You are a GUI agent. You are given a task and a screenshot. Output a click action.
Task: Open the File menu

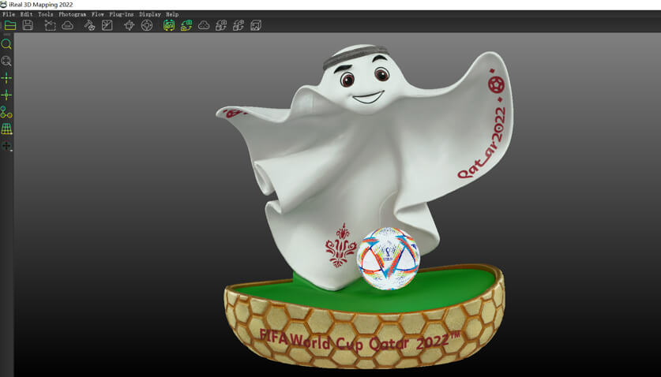9,14
